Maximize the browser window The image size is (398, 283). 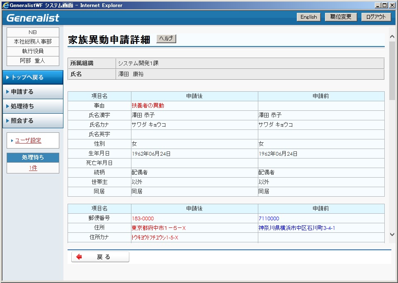tap(385, 5)
